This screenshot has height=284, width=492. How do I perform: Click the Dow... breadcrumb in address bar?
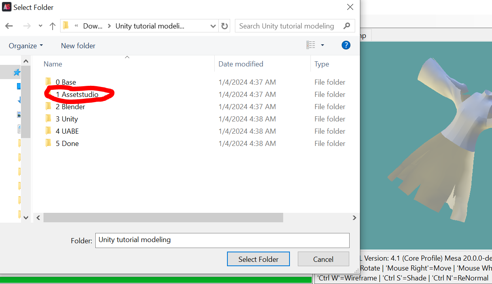93,26
